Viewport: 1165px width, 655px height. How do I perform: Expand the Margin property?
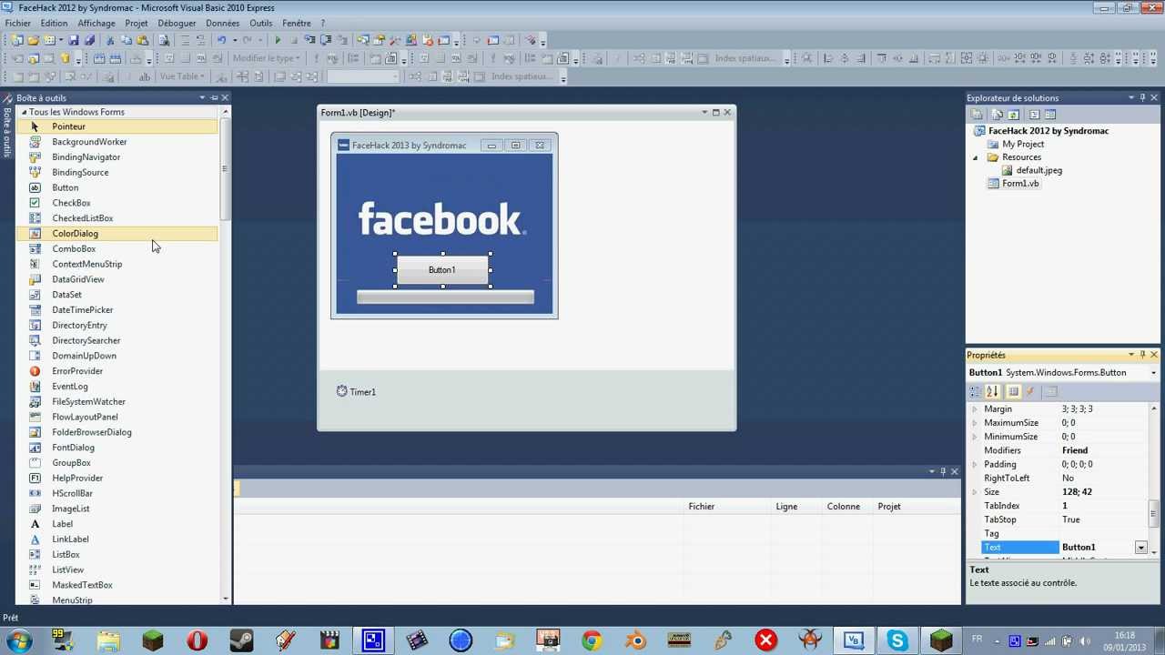[975, 409]
